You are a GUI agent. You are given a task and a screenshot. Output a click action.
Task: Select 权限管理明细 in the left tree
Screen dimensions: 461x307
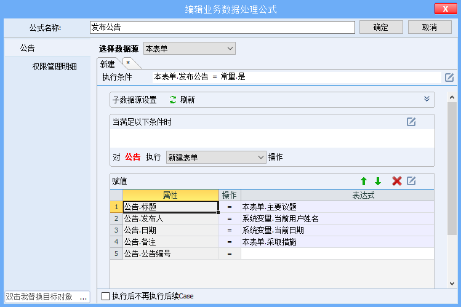(54, 66)
